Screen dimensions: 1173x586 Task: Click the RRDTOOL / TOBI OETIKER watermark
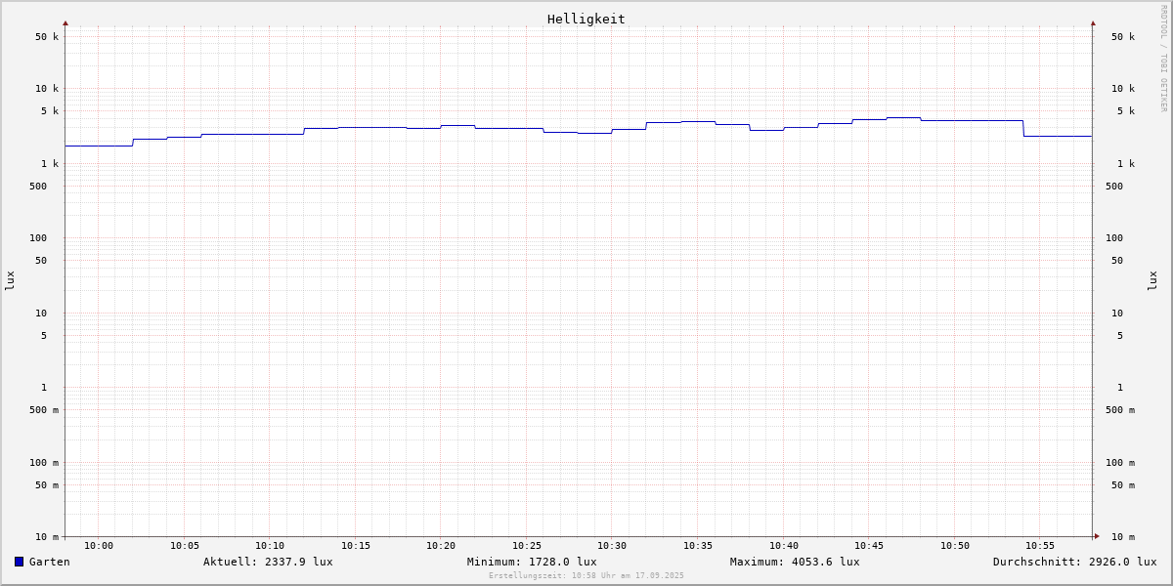pos(1163,59)
